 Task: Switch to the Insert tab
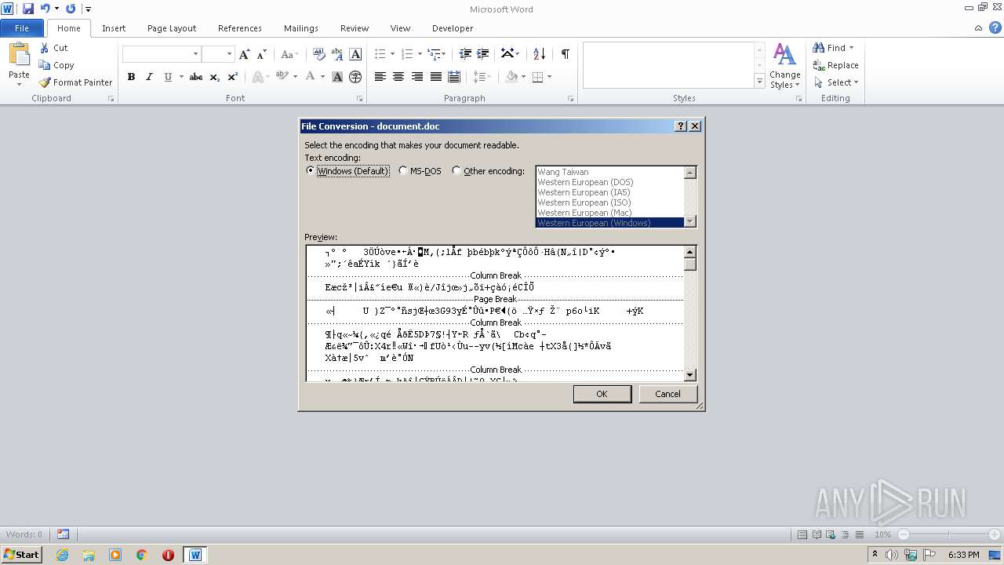click(114, 28)
